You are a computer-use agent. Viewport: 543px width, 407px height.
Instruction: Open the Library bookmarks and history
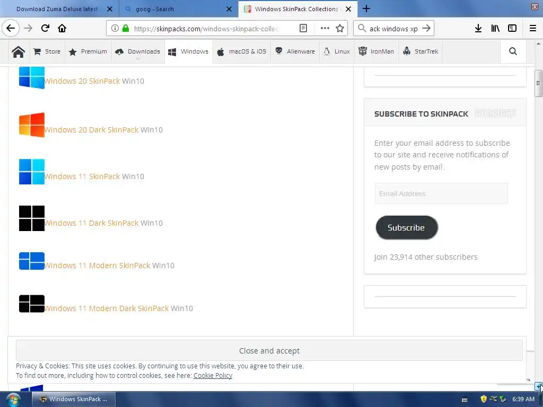(x=495, y=29)
